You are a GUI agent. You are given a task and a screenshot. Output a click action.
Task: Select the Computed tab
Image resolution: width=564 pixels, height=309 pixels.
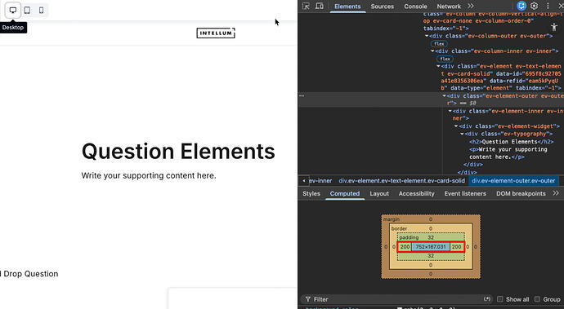[345, 193]
